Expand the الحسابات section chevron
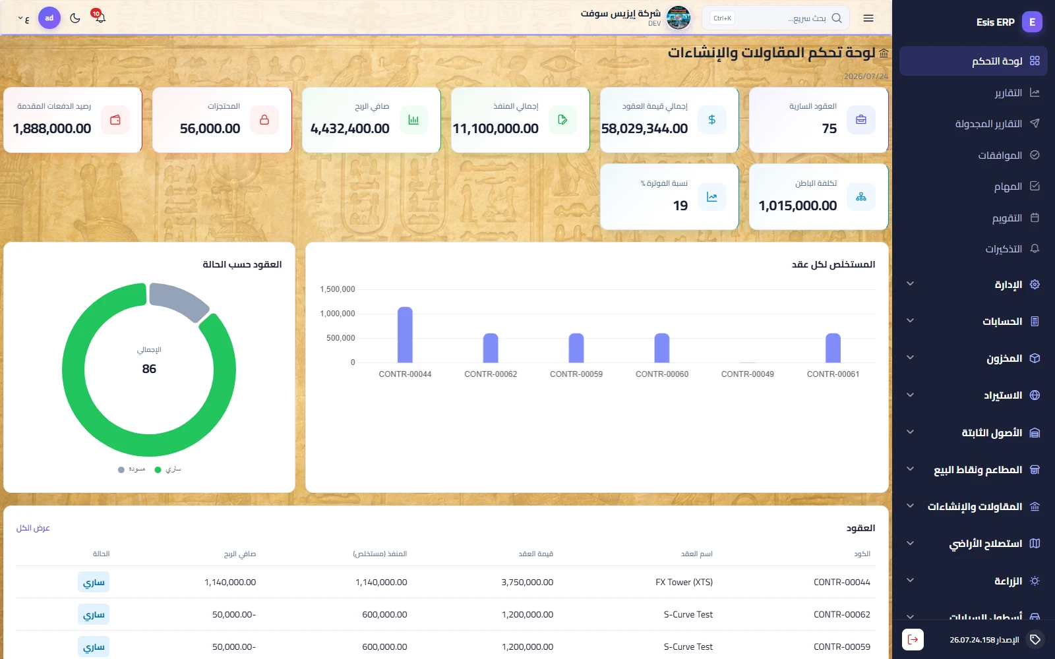The height and width of the screenshot is (659, 1055). pyautogui.click(x=911, y=321)
